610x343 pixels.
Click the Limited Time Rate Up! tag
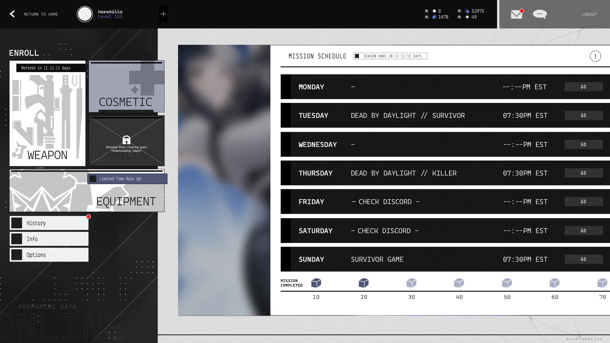point(127,179)
